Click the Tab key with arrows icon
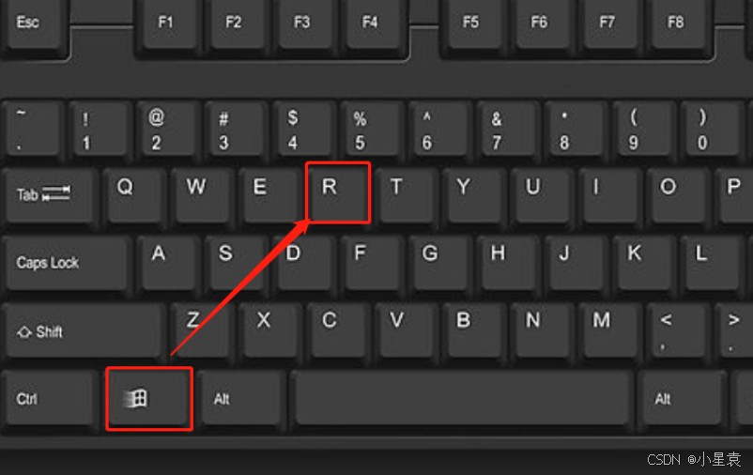Viewport: 753px width, 475px height. 50,195
